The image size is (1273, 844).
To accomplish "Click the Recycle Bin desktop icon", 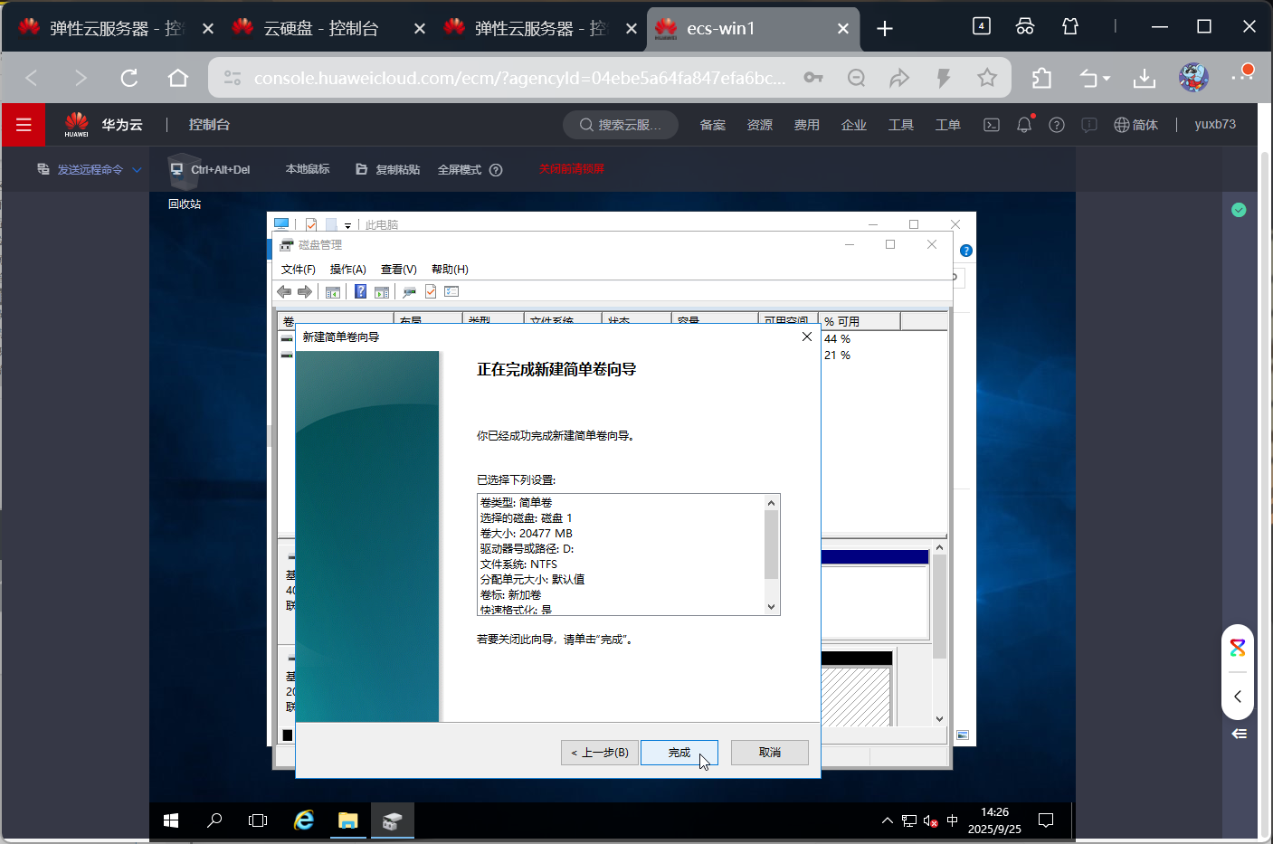I will [185, 183].
